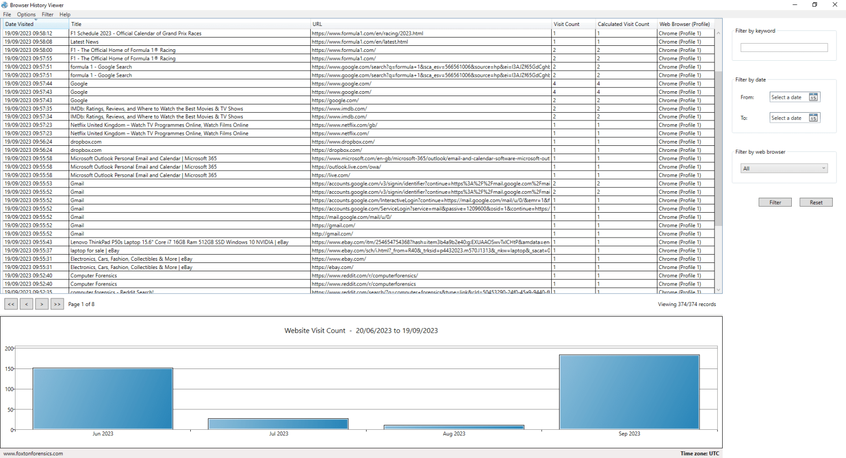Open the Filter menu
This screenshot has height=458, width=846.
pos(48,14)
